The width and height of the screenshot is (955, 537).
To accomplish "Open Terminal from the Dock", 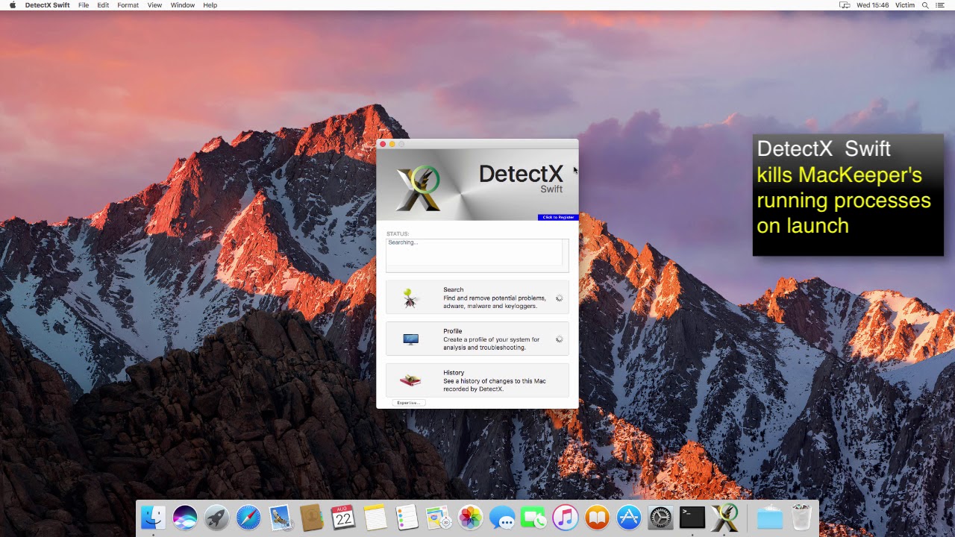I will coord(692,517).
